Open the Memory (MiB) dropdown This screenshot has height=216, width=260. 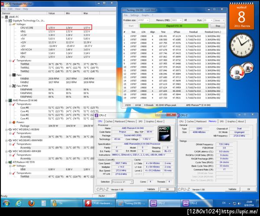coord(177,20)
